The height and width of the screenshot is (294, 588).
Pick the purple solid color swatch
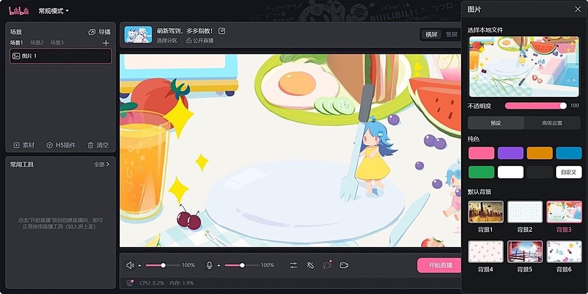click(511, 153)
